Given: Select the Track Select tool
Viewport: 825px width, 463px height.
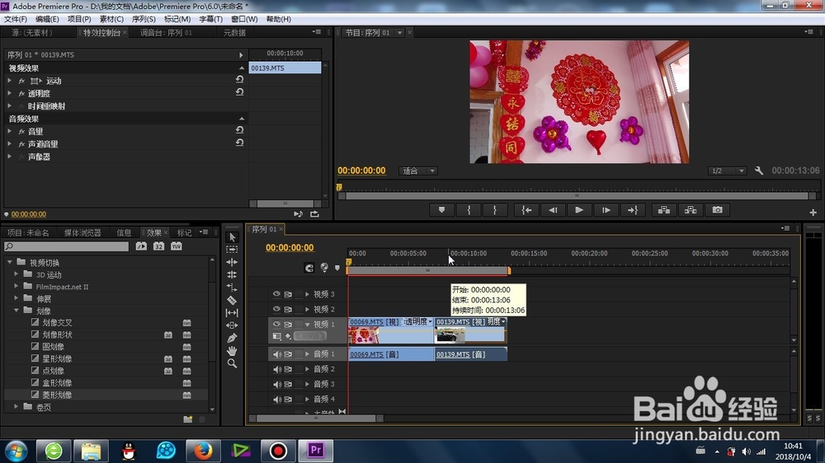Looking at the screenshot, I should point(232,250).
